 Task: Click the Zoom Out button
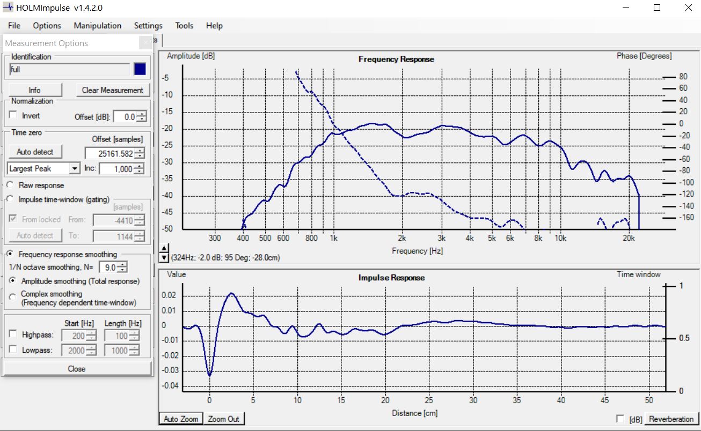224,419
